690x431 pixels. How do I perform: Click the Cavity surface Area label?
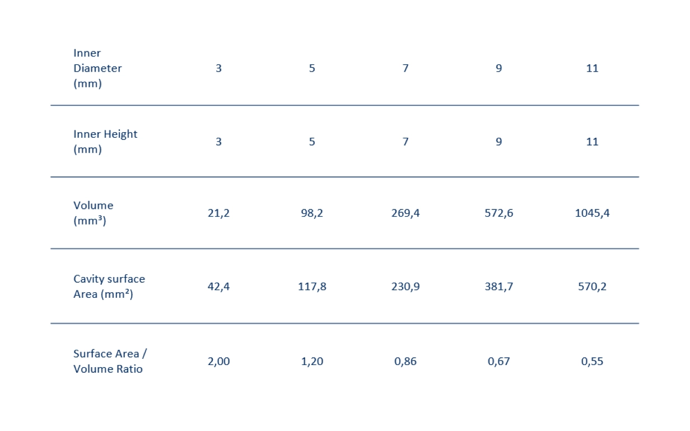pos(109,287)
